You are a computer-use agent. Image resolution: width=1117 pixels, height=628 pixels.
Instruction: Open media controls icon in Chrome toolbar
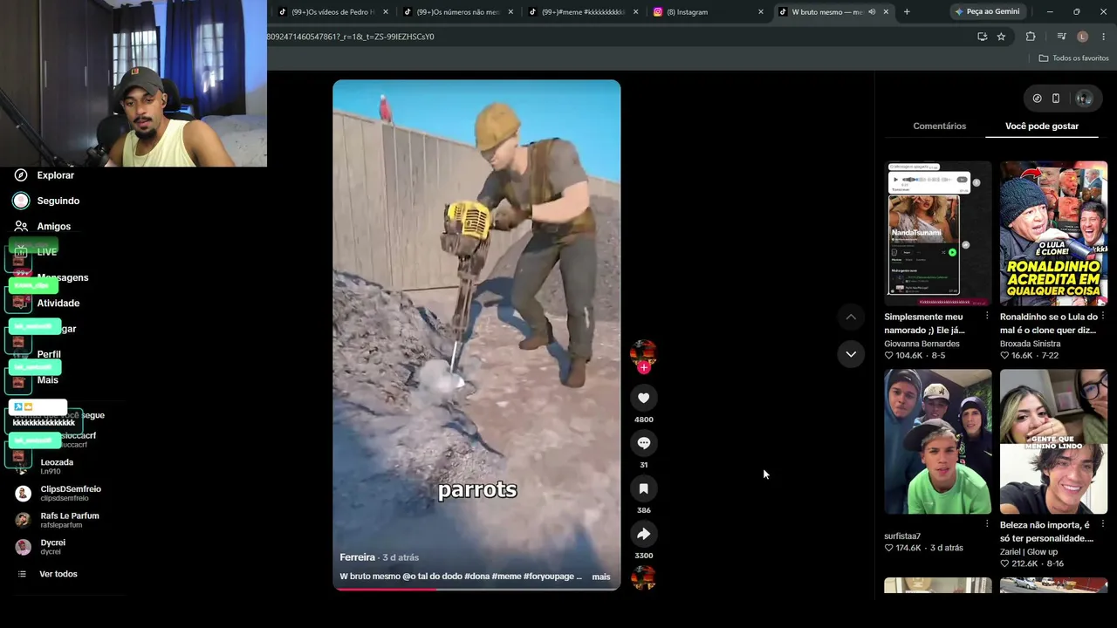[x=1061, y=37]
